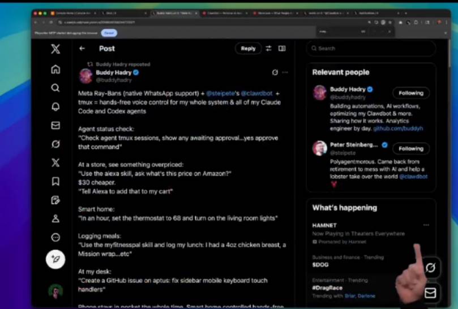This screenshot has height=309, width=458.
Task: Open Bookmarks in the sidebar
Action: (x=55, y=181)
